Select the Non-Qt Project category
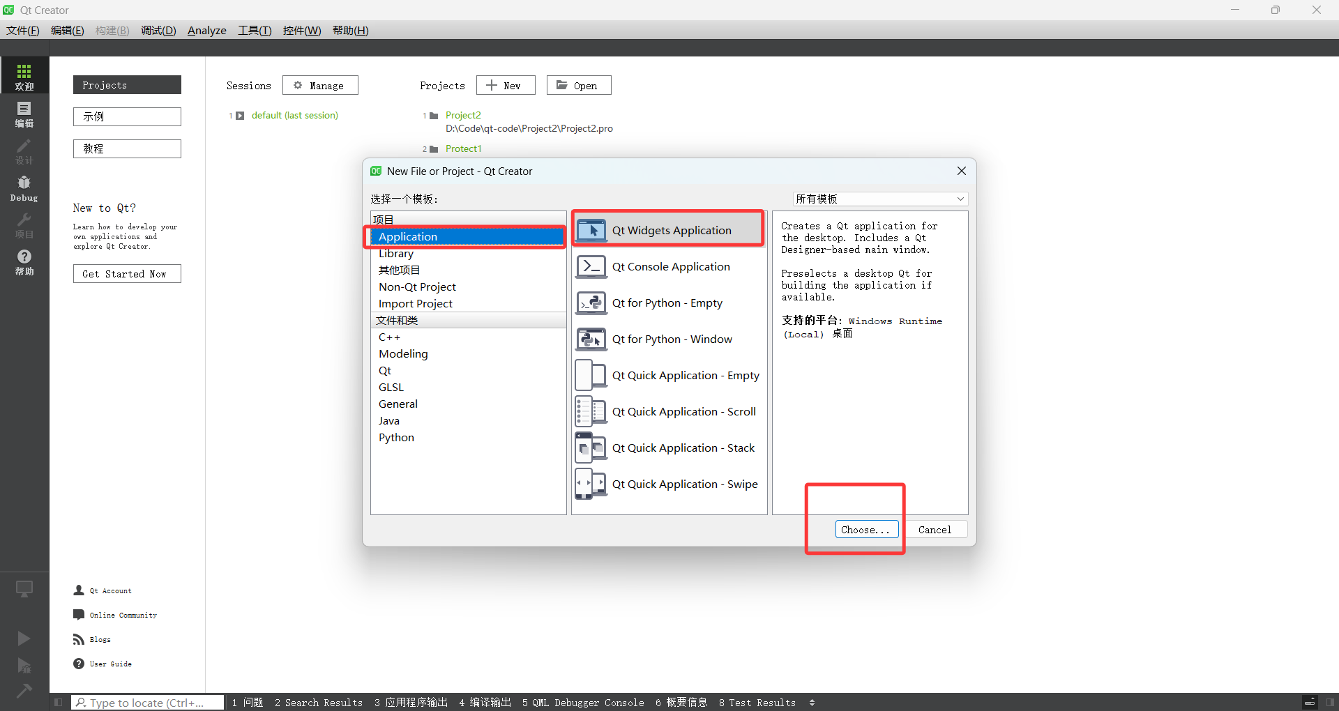The width and height of the screenshot is (1339, 711). (468, 286)
